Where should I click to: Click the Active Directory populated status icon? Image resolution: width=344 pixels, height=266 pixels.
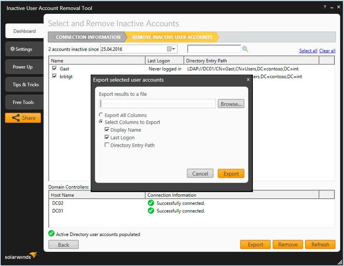pyautogui.click(x=52, y=233)
